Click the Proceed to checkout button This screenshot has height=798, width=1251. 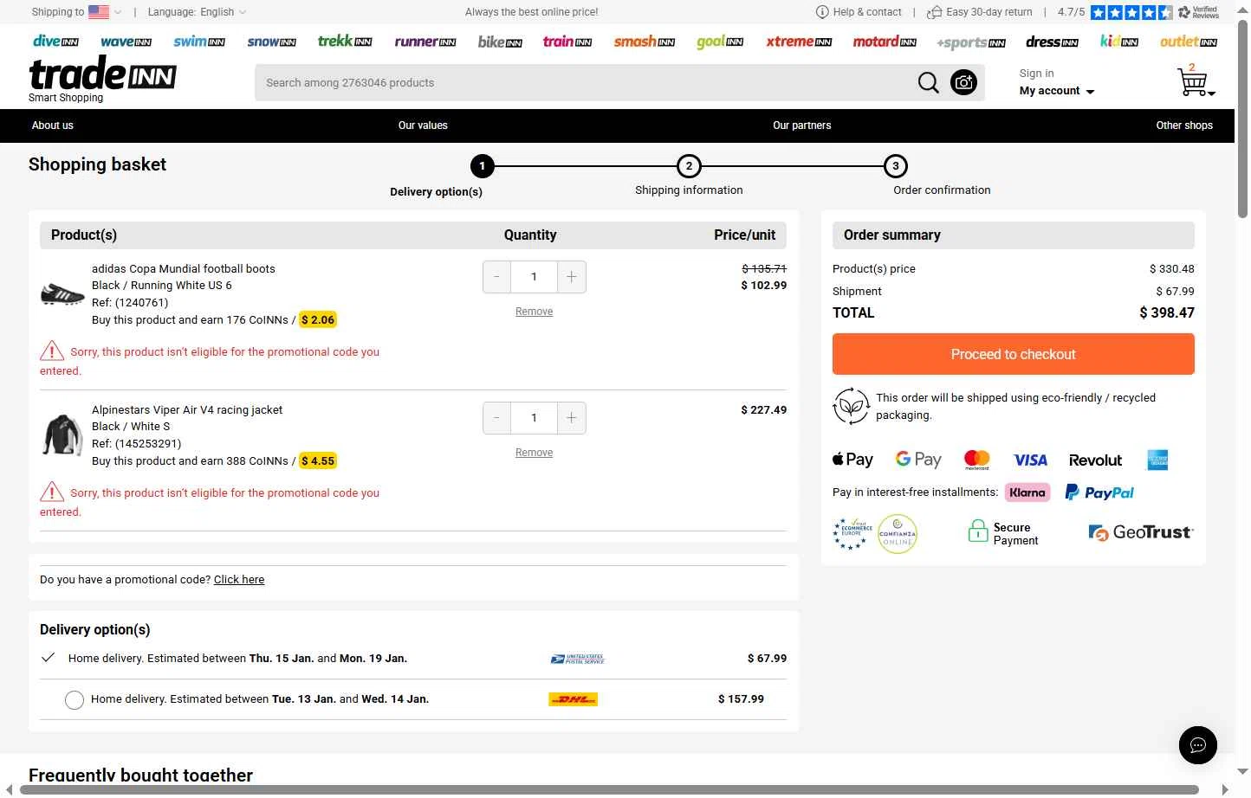(1013, 355)
